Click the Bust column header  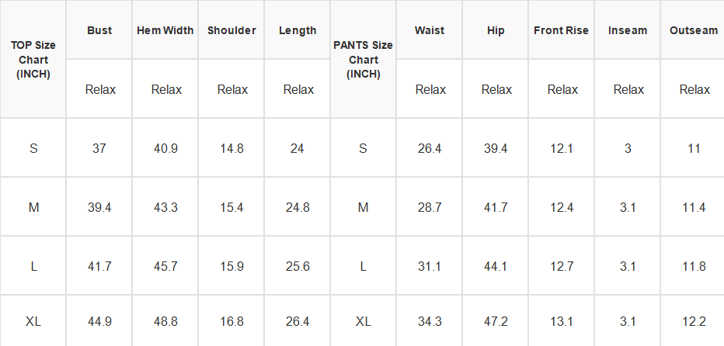pyautogui.click(x=99, y=30)
